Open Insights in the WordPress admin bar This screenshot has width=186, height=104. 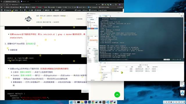(x=78, y=10)
